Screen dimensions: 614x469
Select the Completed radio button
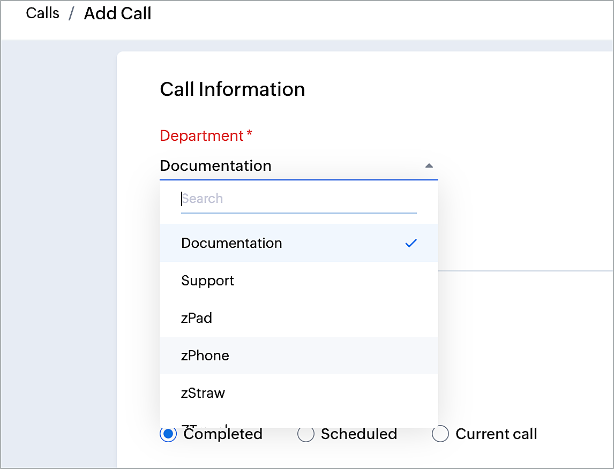pos(168,434)
